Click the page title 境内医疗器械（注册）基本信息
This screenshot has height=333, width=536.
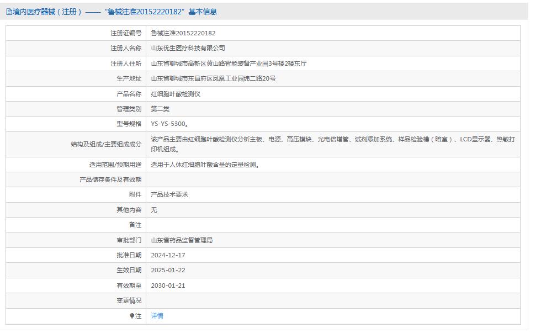[115, 12]
